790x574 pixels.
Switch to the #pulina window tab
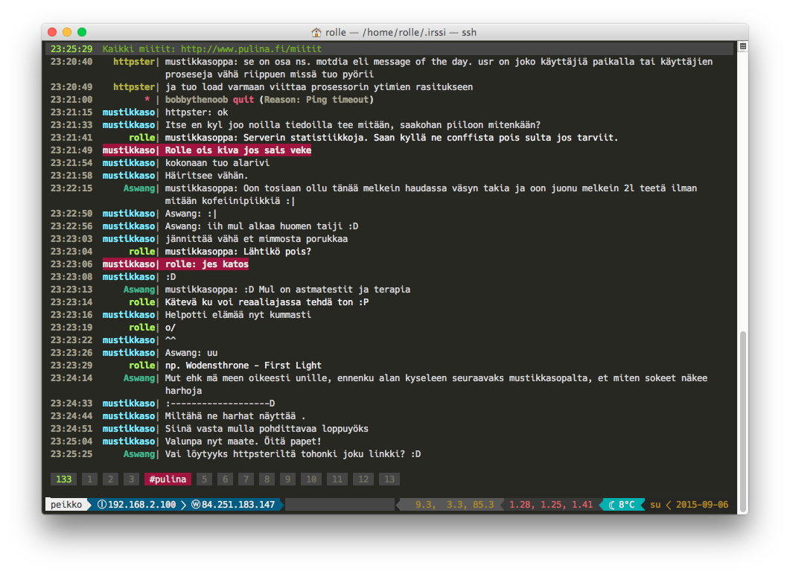(168, 479)
